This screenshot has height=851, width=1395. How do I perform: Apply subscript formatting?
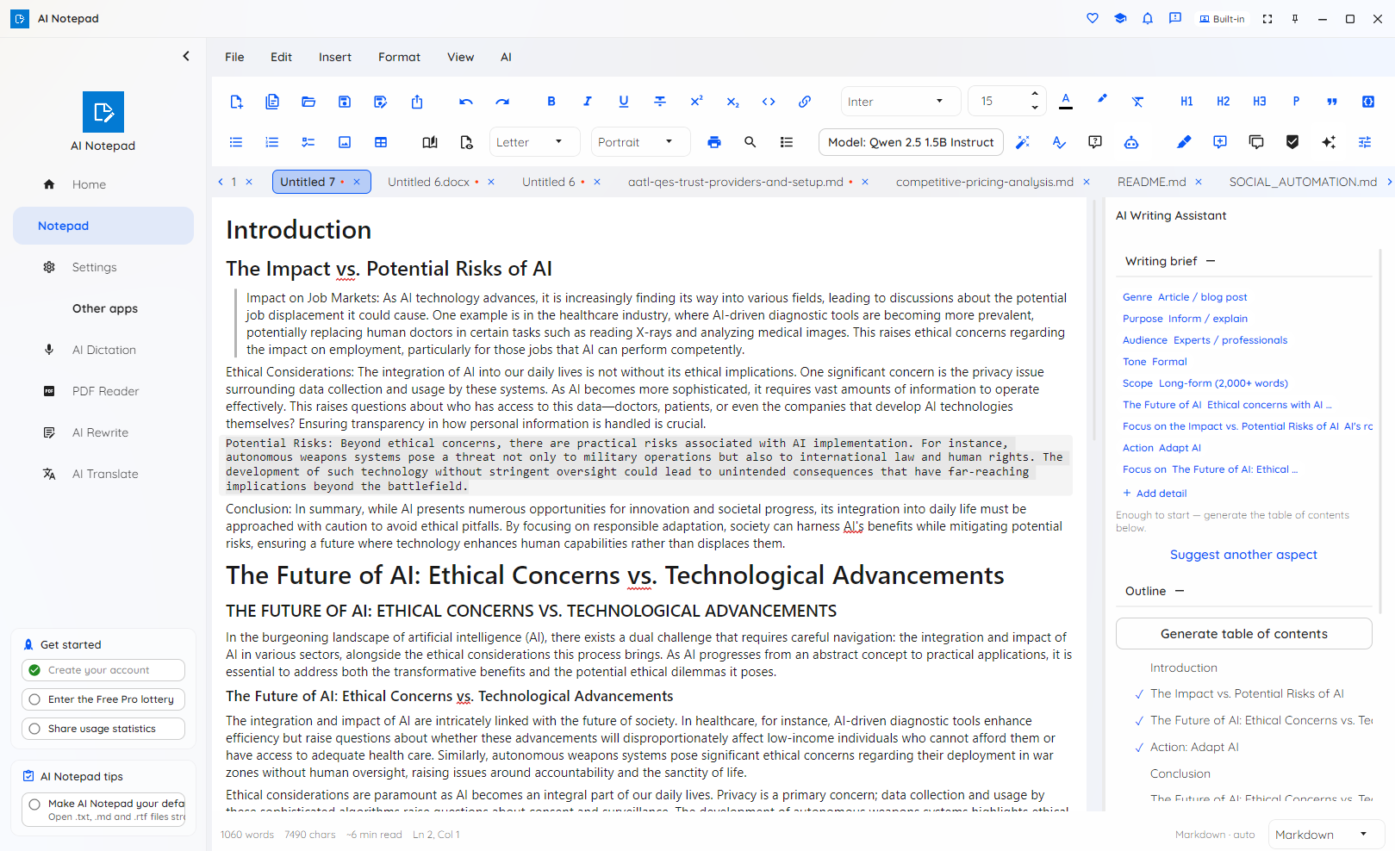click(732, 102)
